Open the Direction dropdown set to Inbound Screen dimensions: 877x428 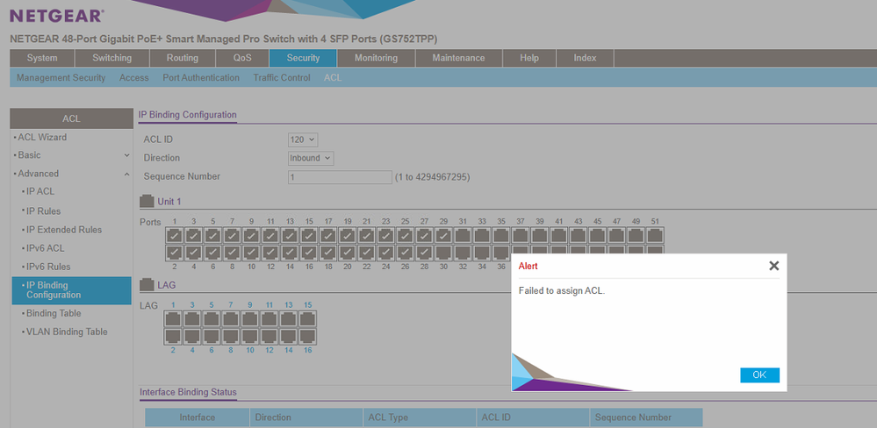(x=311, y=158)
